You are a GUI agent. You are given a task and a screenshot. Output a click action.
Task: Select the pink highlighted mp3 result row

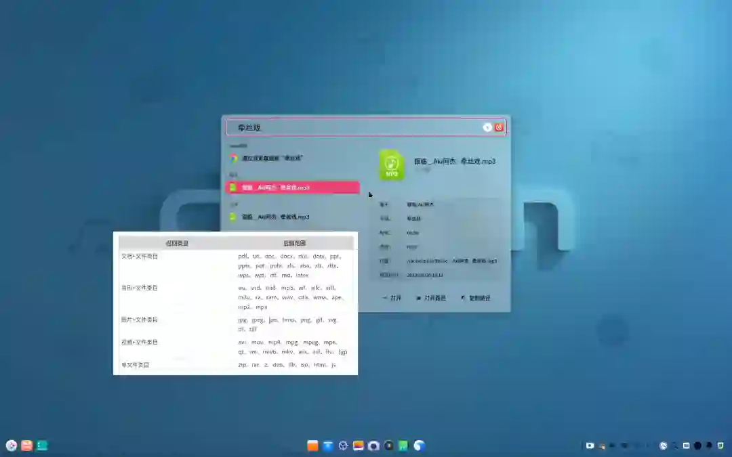coord(293,188)
